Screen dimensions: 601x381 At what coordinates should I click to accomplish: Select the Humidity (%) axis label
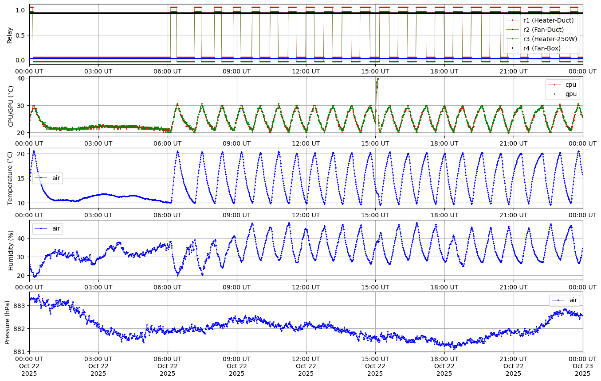point(11,250)
